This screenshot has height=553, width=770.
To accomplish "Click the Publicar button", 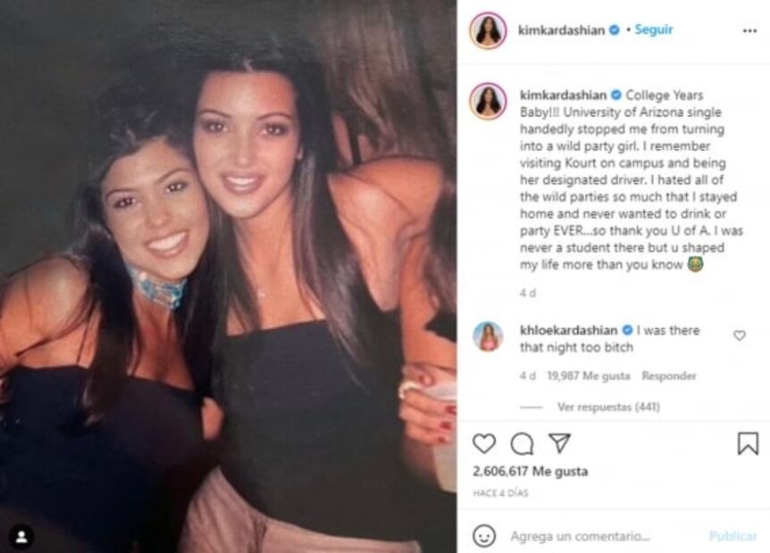I will [732, 536].
